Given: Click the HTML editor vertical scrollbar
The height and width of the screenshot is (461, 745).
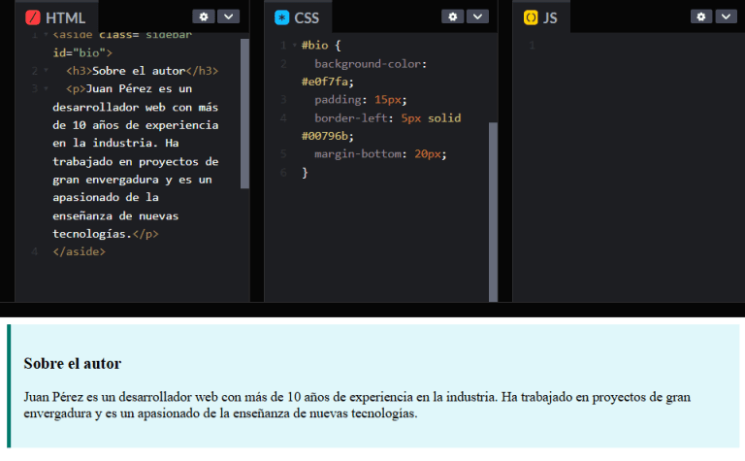Looking at the screenshot, I should pos(244,112).
